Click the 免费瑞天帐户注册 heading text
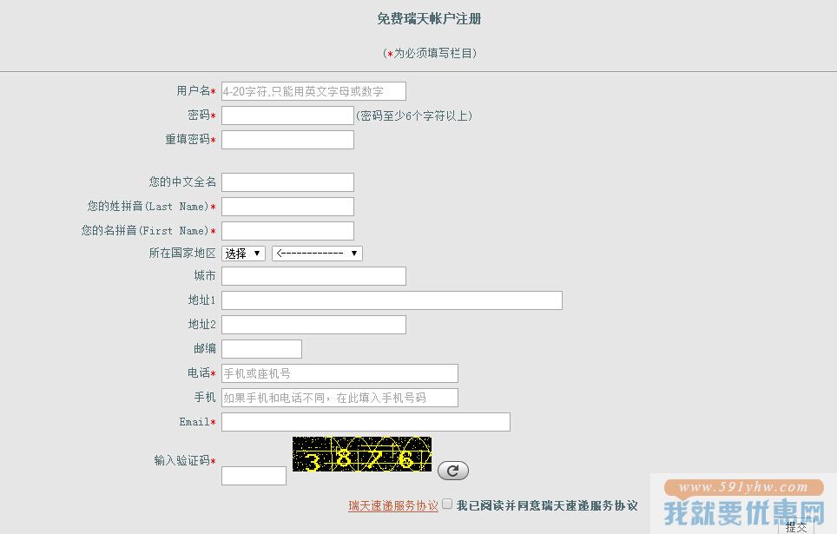Screen dimensions: 837x534 (429, 19)
